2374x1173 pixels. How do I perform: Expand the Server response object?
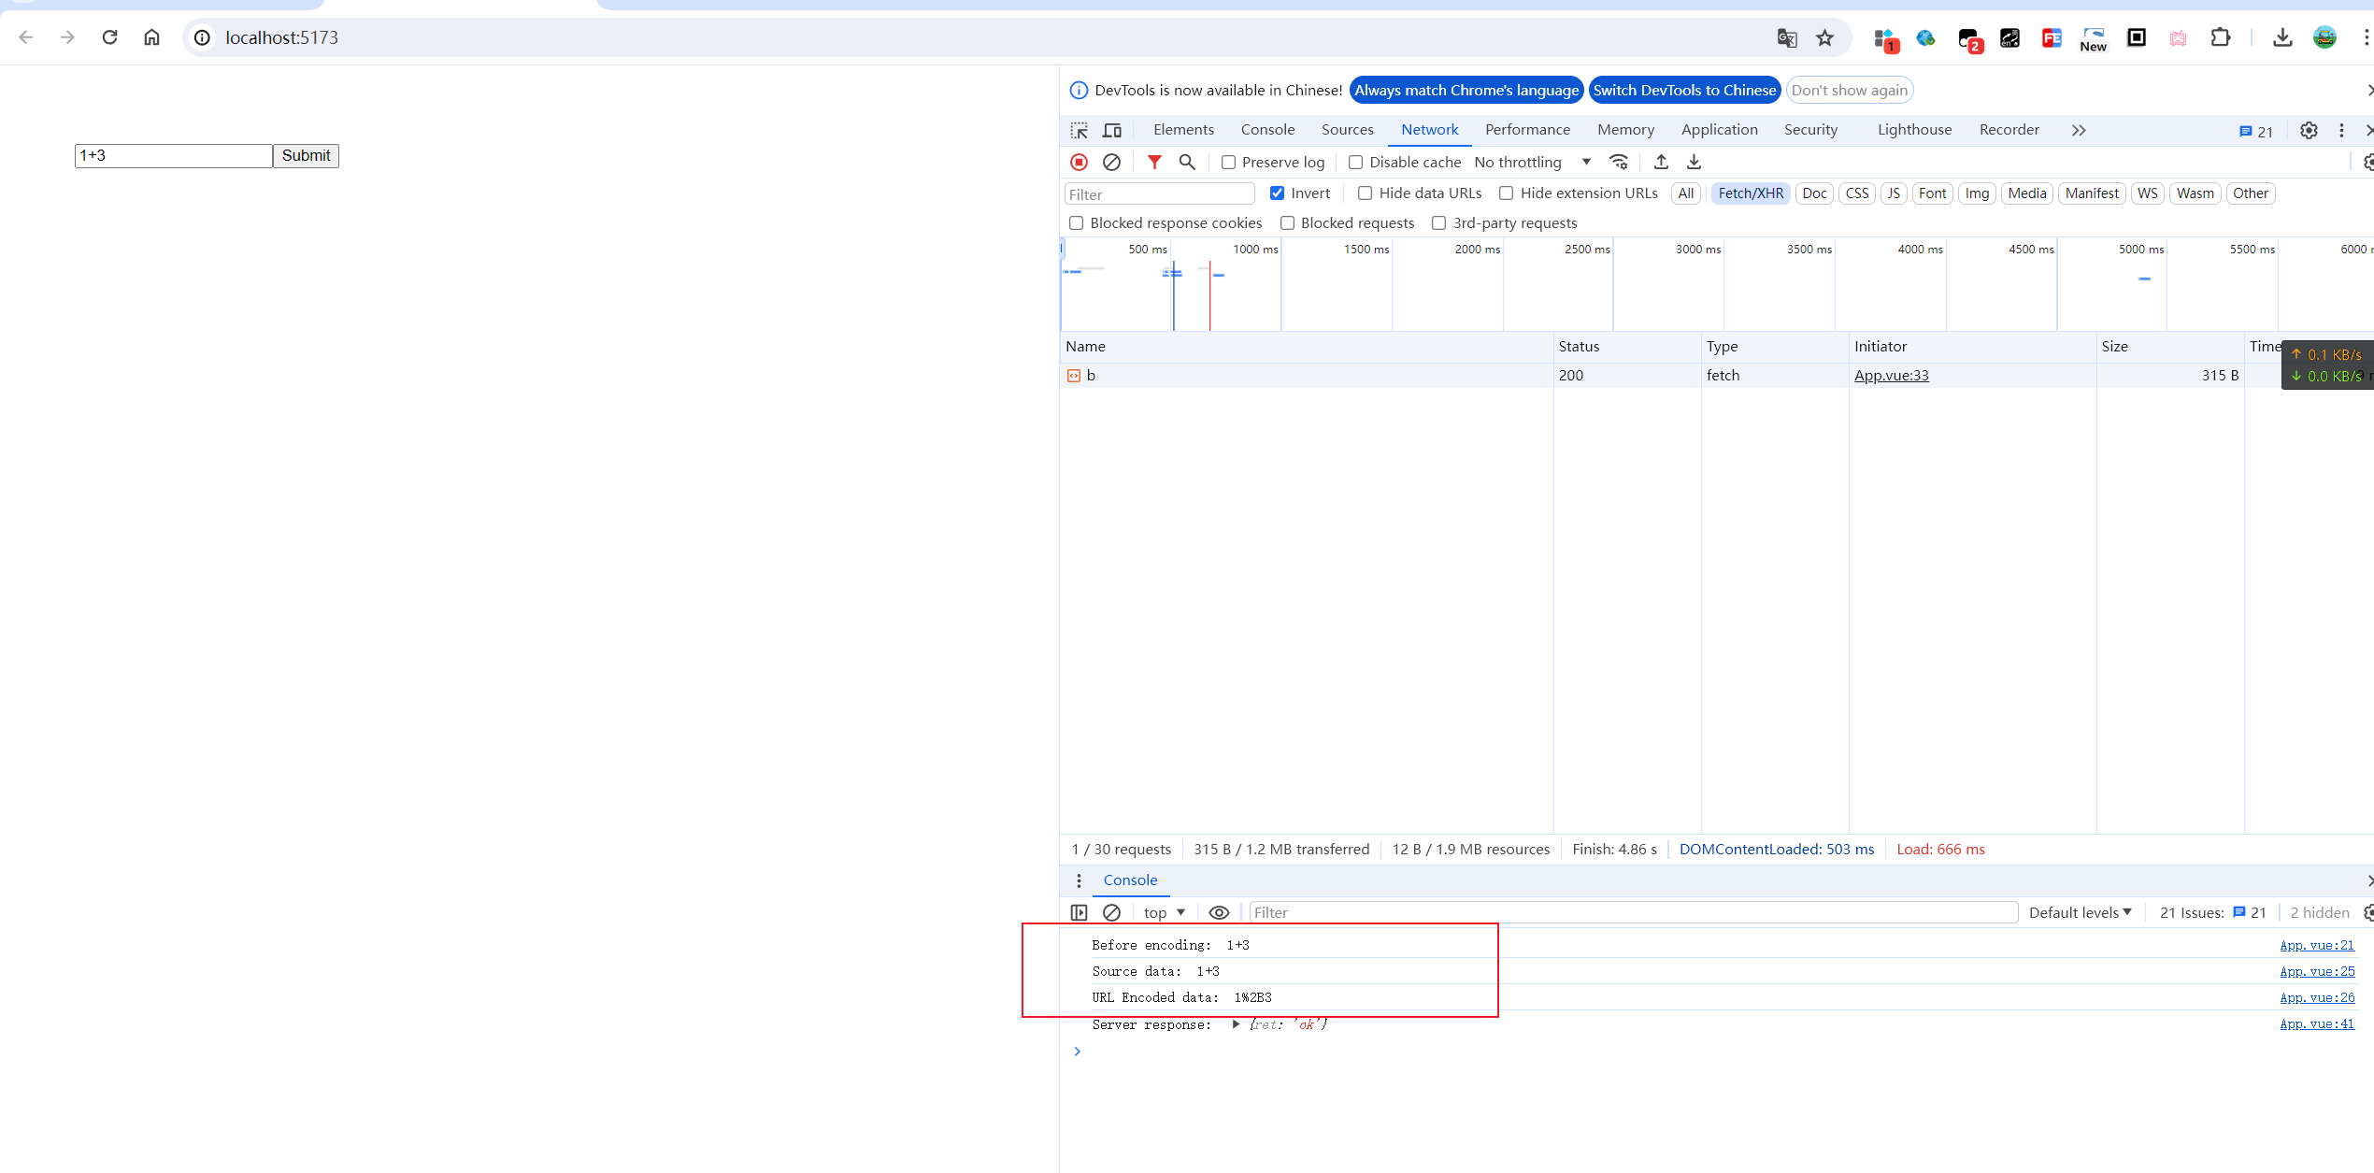click(1236, 1024)
